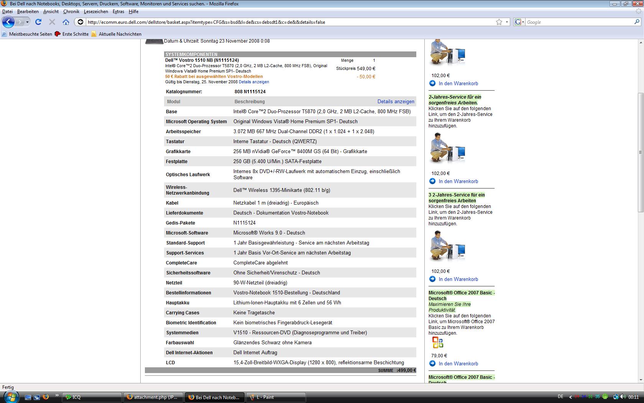Click the 2-Jahres-Service für ein sorgenfreies Arbeiten heading
Screen dimensions: 644x403
click(455, 100)
